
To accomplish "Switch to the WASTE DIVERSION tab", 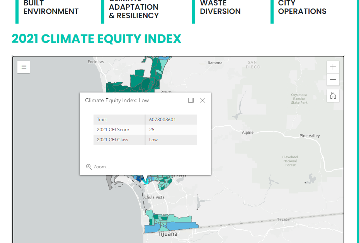I will (x=220, y=8).
